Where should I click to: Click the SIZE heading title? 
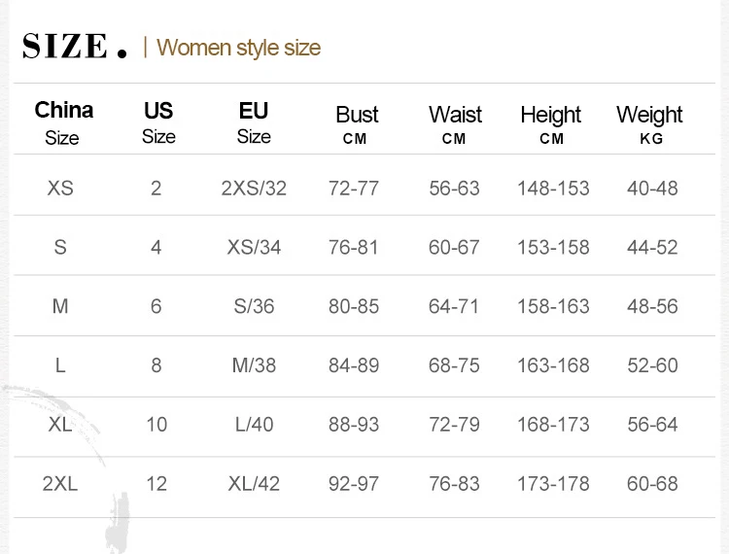[x=74, y=47]
